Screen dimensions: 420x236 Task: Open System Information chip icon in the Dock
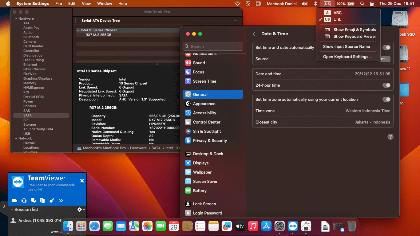click(x=306, y=226)
